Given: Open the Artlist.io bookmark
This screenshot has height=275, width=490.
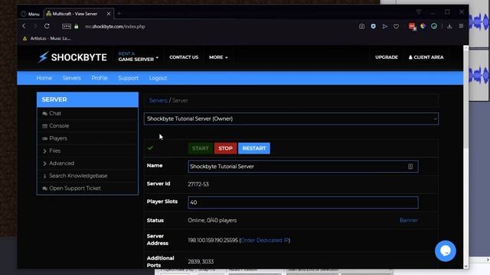Looking at the screenshot, I should pyautogui.click(x=47, y=38).
